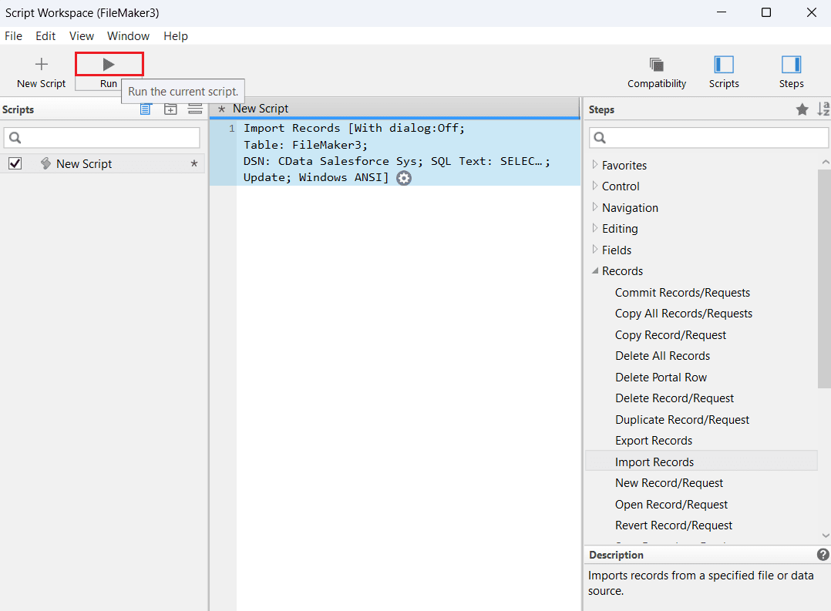831x611 pixels.
Task: Click the gear icon on Import Records step
Action: pyautogui.click(x=404, y=178)
